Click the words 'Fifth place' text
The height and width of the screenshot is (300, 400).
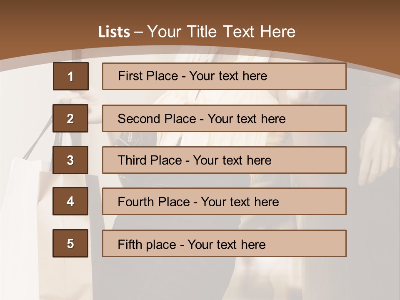tap(147, 245)
